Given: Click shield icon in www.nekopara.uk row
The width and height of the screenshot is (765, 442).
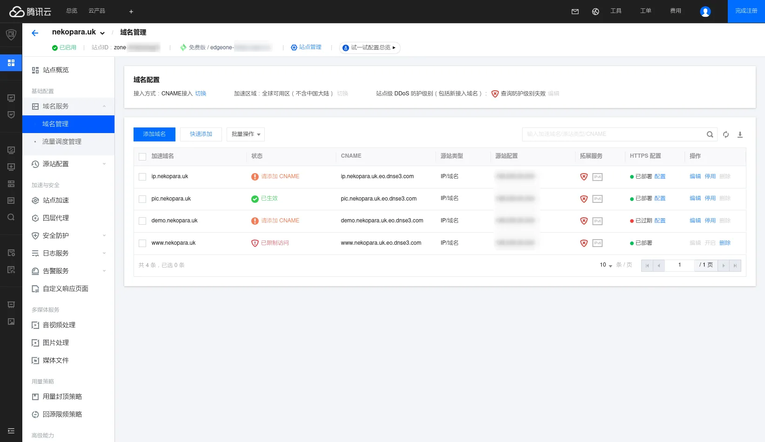Looking at the screenshot, I should [584, 243].
